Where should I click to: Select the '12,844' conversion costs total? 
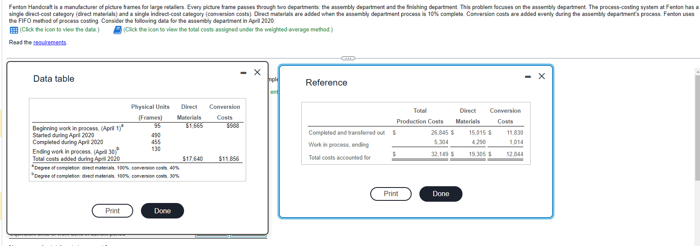515,154
